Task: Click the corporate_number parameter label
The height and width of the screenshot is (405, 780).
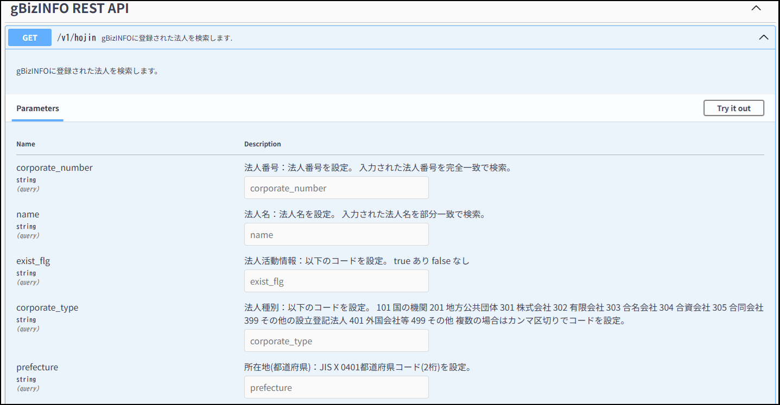Action: click(54, 168)
